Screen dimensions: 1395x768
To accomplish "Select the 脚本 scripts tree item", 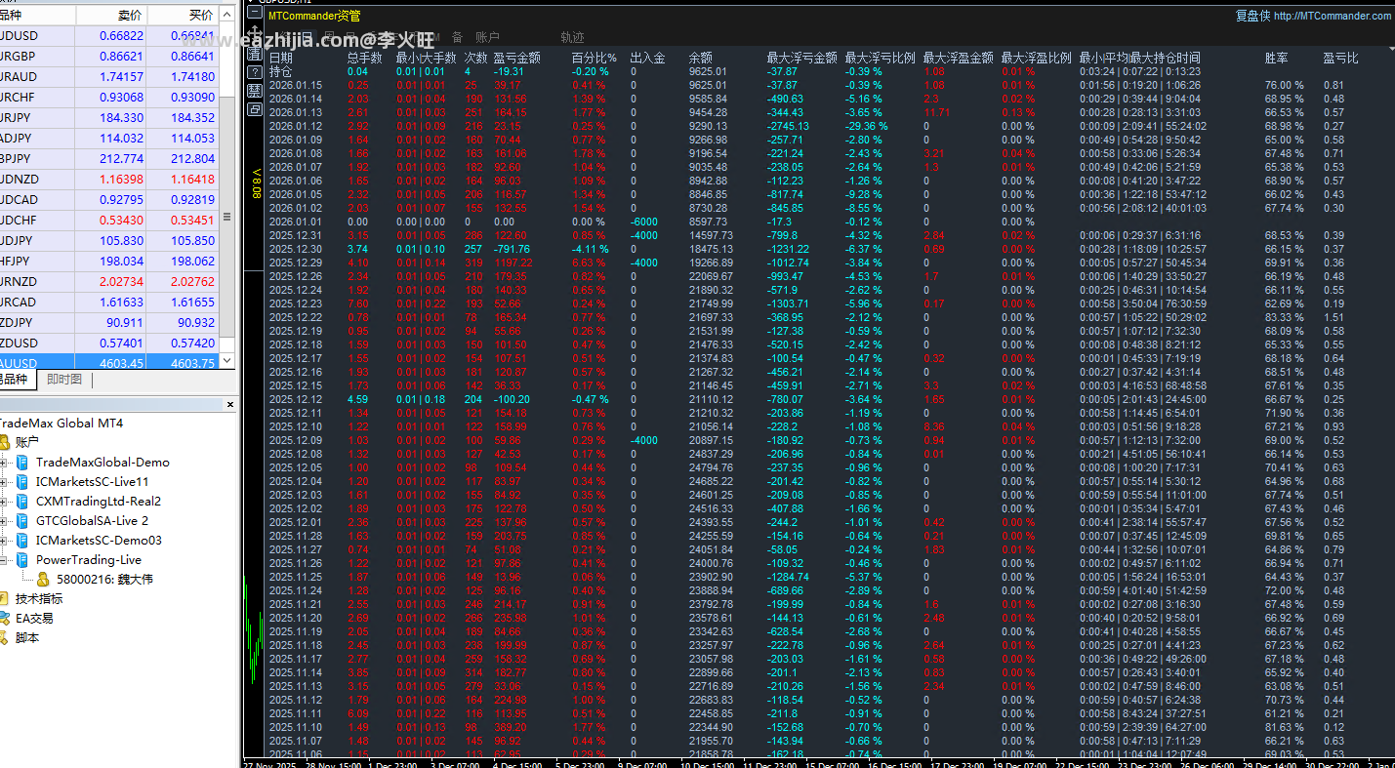I will (27, 638).
